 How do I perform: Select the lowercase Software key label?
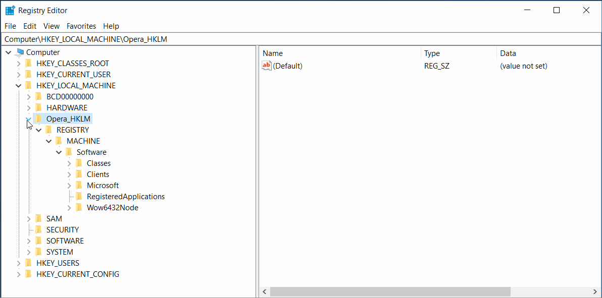(x=91, y=152)
